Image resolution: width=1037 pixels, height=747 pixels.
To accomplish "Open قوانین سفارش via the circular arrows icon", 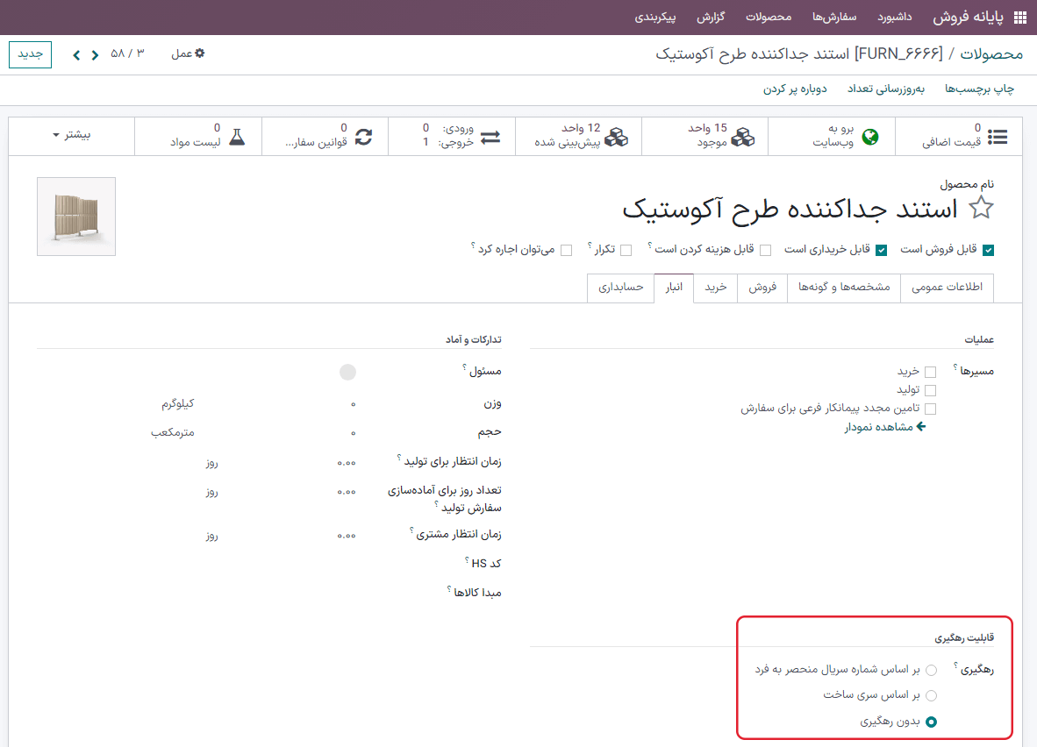I will pos(363,136).
